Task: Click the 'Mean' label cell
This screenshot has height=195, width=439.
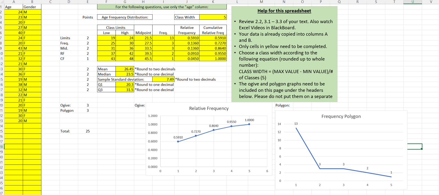Action: click(x=106, y=69)
